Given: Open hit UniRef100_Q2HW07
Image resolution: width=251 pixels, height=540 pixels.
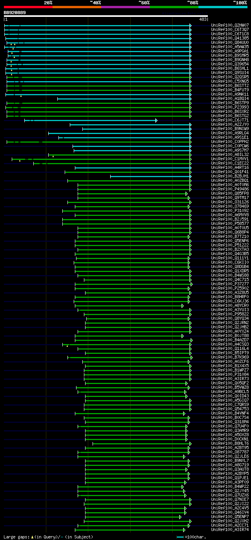Looking at the screenshot, I should coord(230,25).
